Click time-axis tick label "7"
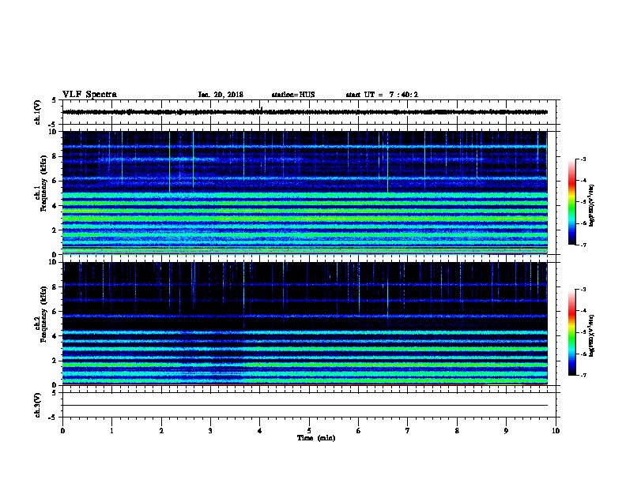 (x=408, y=431)
